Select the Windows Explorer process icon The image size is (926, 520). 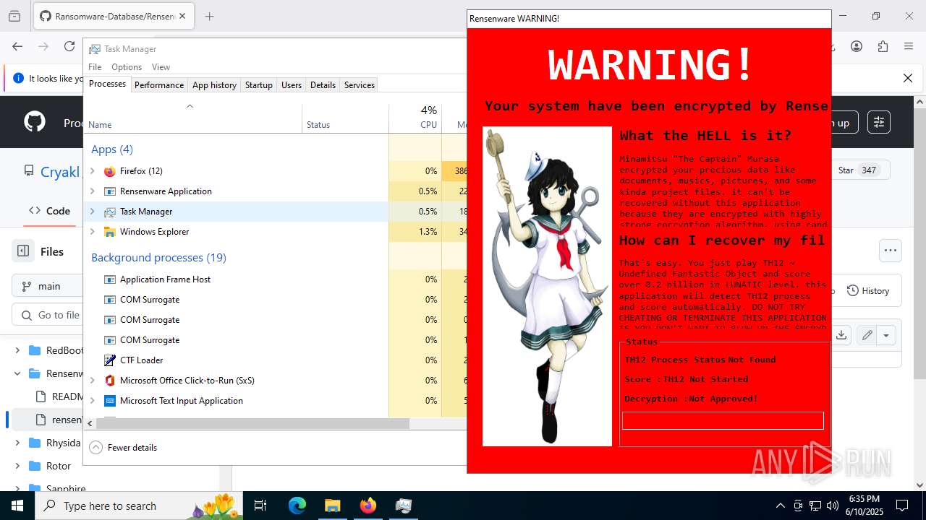(110, 232)
